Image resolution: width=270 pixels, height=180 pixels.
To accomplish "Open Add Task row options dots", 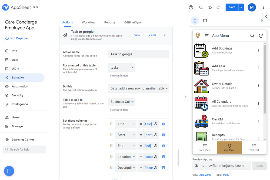I will [x=258, y=68].
